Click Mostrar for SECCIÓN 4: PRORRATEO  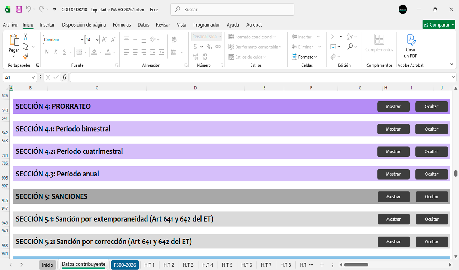point(393,106)
